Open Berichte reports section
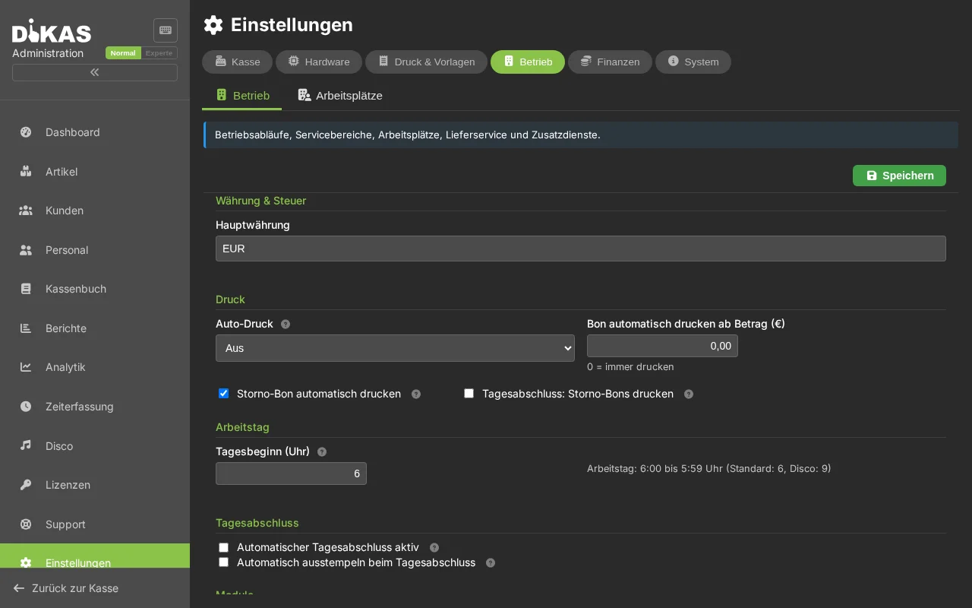972x608 pixels. tap(95, 328)
